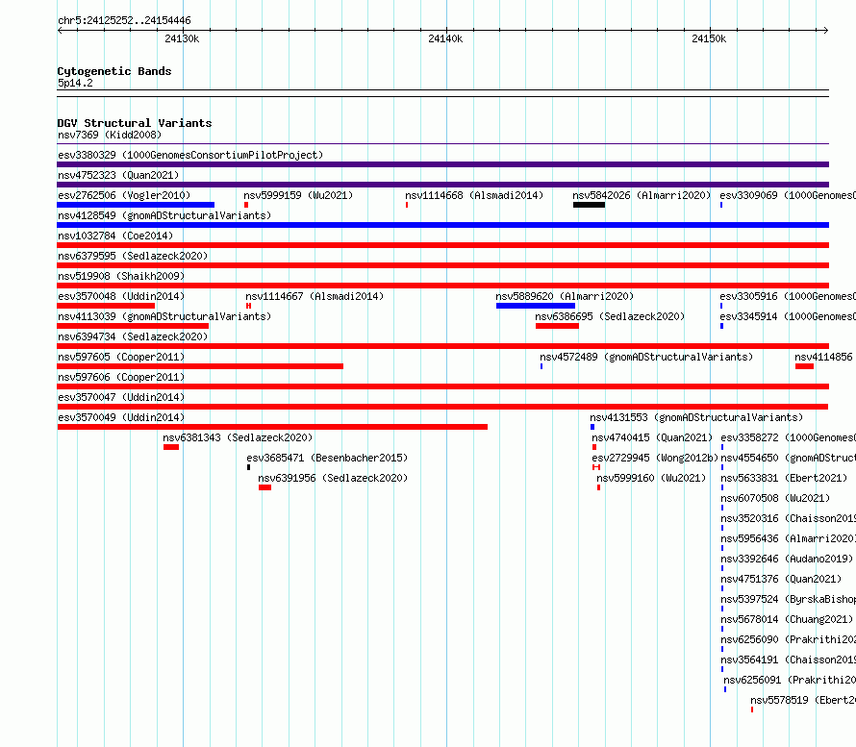The width and height of the screenshot is (856, 747).
Task: Open esv3305916 variant label
Action: point(787,296)
